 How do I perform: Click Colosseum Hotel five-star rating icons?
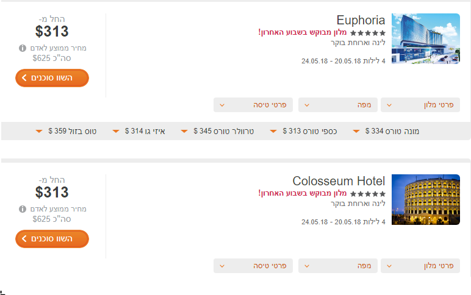pyautogui.click(x=368, y=194)
